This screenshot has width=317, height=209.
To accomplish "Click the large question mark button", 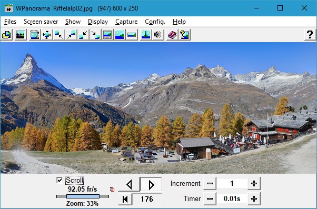I will coord(310,35).
